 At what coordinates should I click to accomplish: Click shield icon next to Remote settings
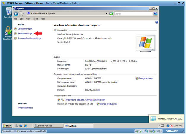pyautogui.click(x=15, y=34)
